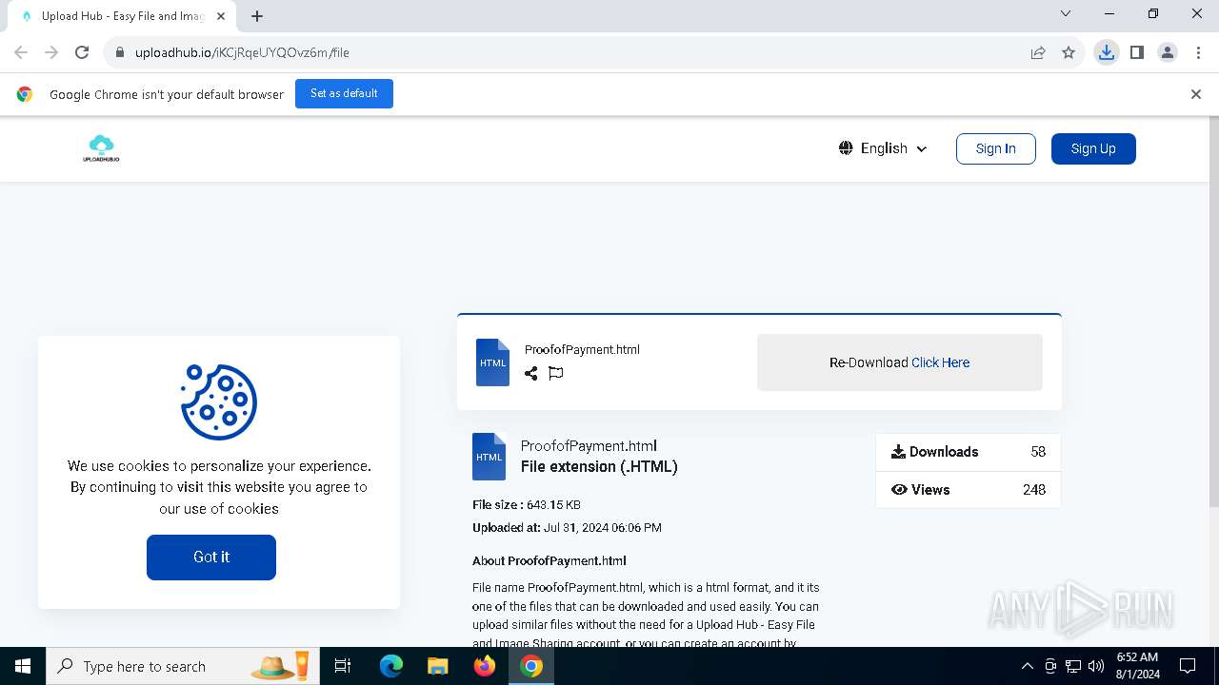The width and height of the screenshot is (1219, 685).
Task: Launch Microsoft Edge from taskbar
Action: 391,666
